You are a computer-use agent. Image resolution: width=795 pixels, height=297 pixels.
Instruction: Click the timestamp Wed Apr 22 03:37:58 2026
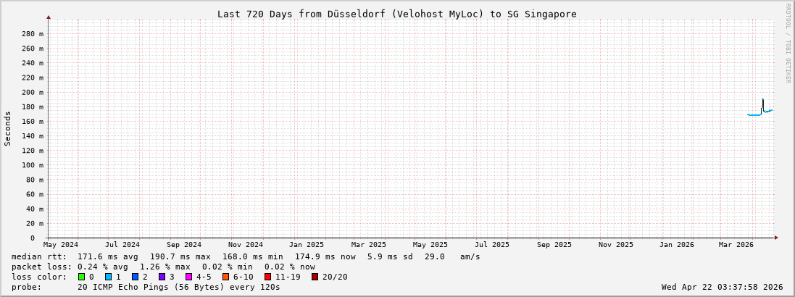pos(722,287)
